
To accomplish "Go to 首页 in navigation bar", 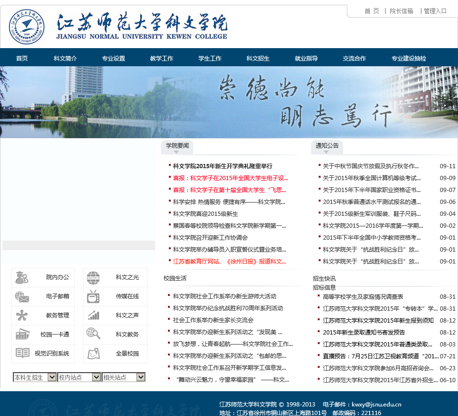I will (22, 58).
